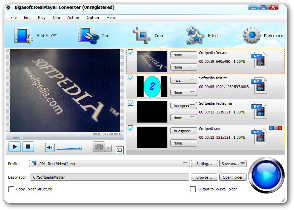Uncheck the Softpedia test.rm checkbox
This screenshot has width=294, height=210.
pyautogui.click(x=131, y=77)
